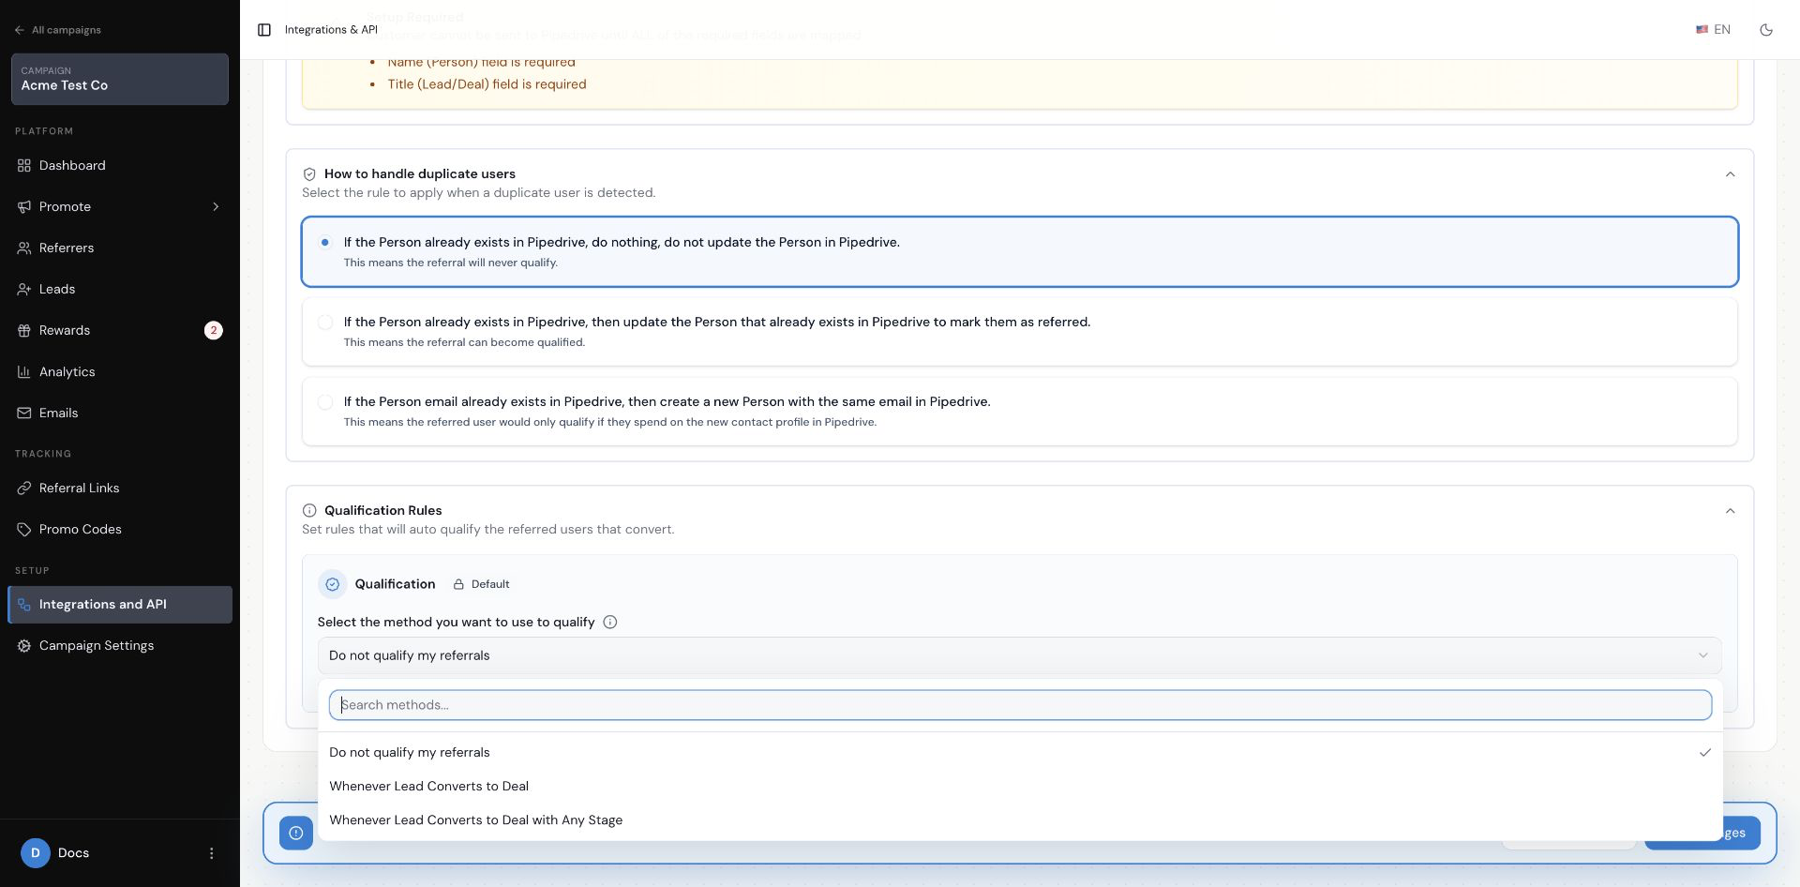Collapse the Qualification Rules section

[1731, 511]
